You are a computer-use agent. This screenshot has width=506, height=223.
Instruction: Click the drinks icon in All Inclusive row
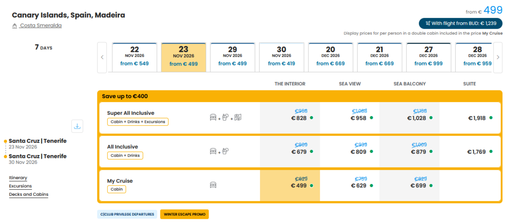coord(225,151)
